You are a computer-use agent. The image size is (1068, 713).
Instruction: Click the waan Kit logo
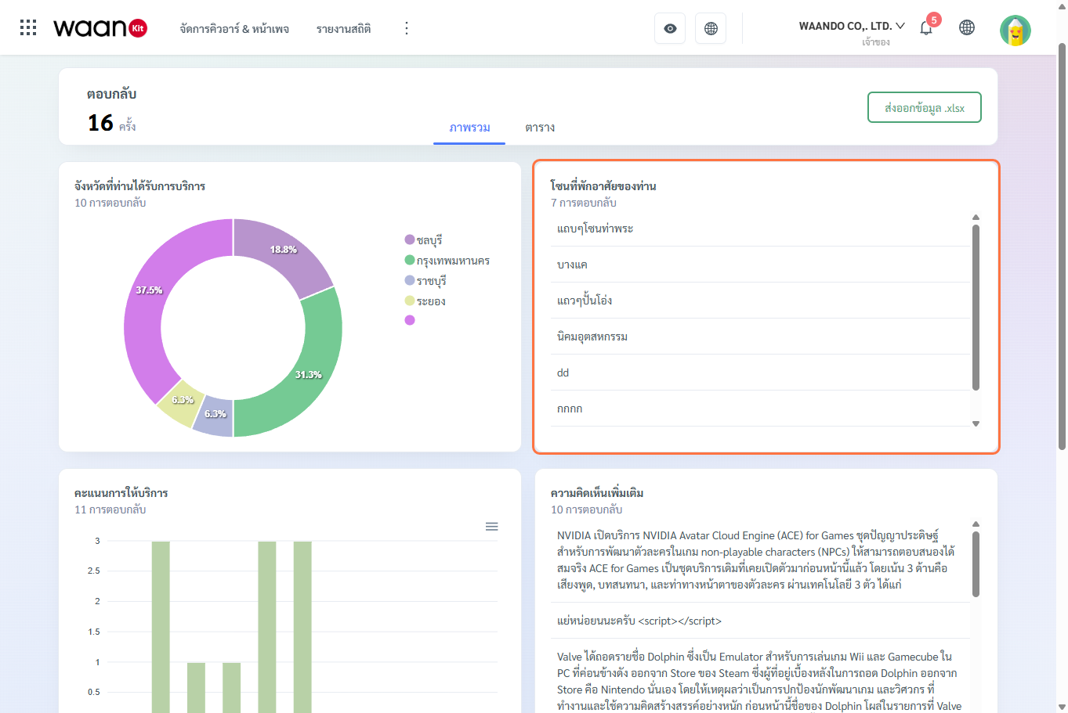100,28
